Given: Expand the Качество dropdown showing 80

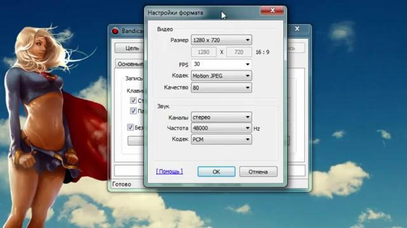Looking at the screenshot, I should (x=221, y=87).
